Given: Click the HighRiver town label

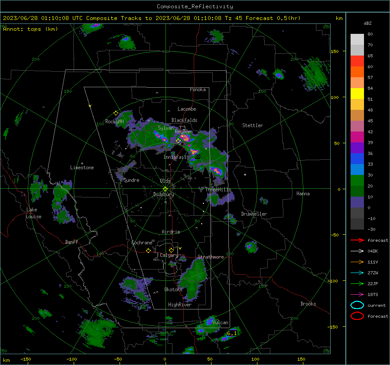Looking at the screenshot, I should (x=180, y=305).
